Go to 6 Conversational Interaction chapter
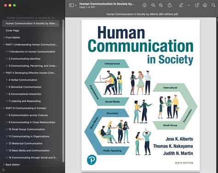The width and height of the screenshot is (218, 173). tap(25, 94)
